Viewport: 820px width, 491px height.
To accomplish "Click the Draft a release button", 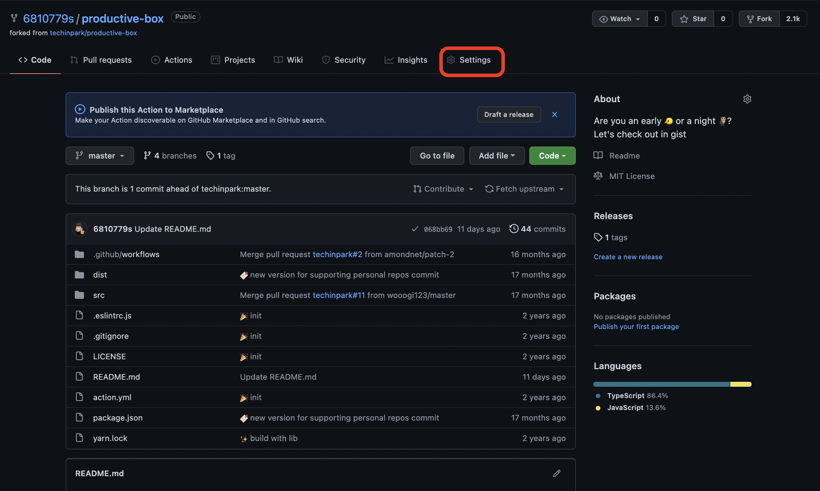I will (x=508, y=114).
